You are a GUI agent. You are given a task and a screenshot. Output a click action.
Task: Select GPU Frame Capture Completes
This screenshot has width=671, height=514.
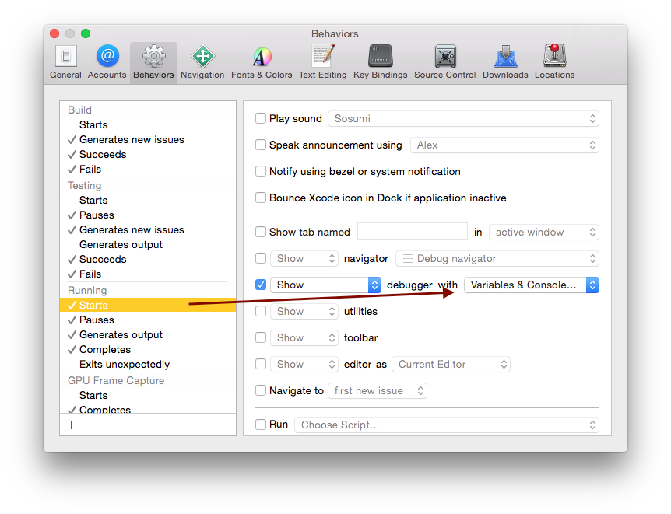(148, 409)
